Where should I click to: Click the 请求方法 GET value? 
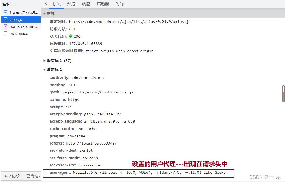pos(72,29)
